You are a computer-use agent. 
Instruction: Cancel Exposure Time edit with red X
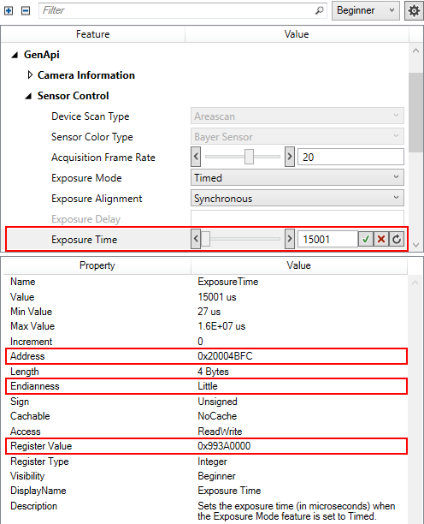(381, 239)
